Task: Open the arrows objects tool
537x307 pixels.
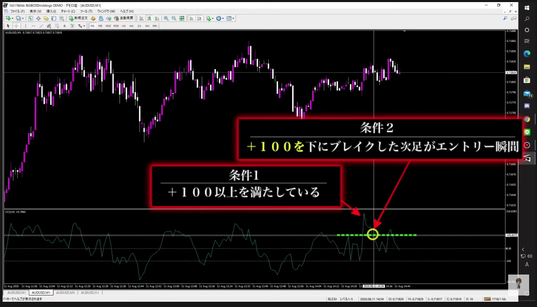Action: pos(80,26)
